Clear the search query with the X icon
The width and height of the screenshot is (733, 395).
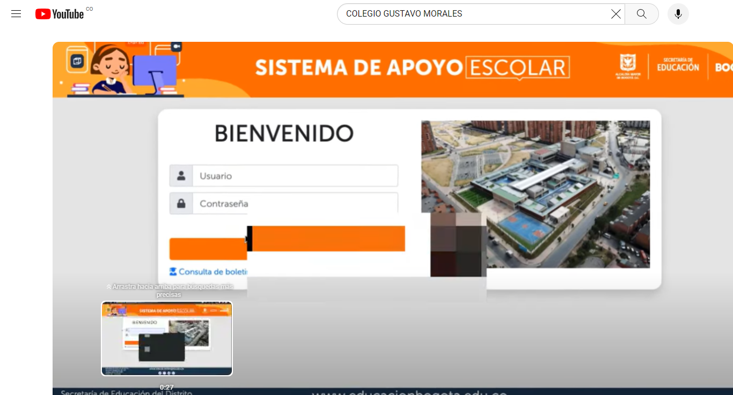point(615,14)
